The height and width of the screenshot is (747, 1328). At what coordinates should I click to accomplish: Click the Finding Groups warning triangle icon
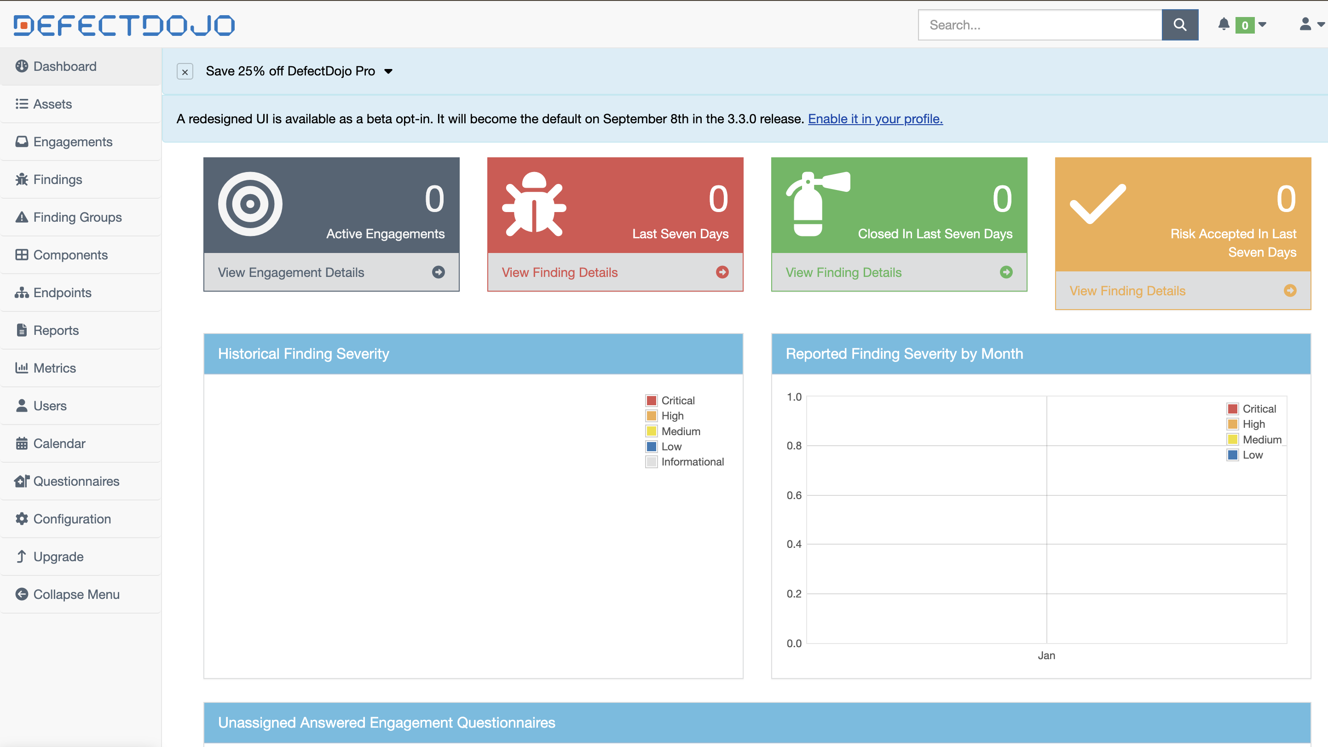click(x=22, y=217)
